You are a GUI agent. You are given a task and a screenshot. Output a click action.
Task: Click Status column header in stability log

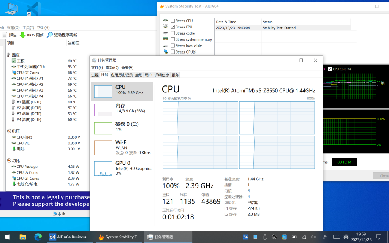coord(306,22)
